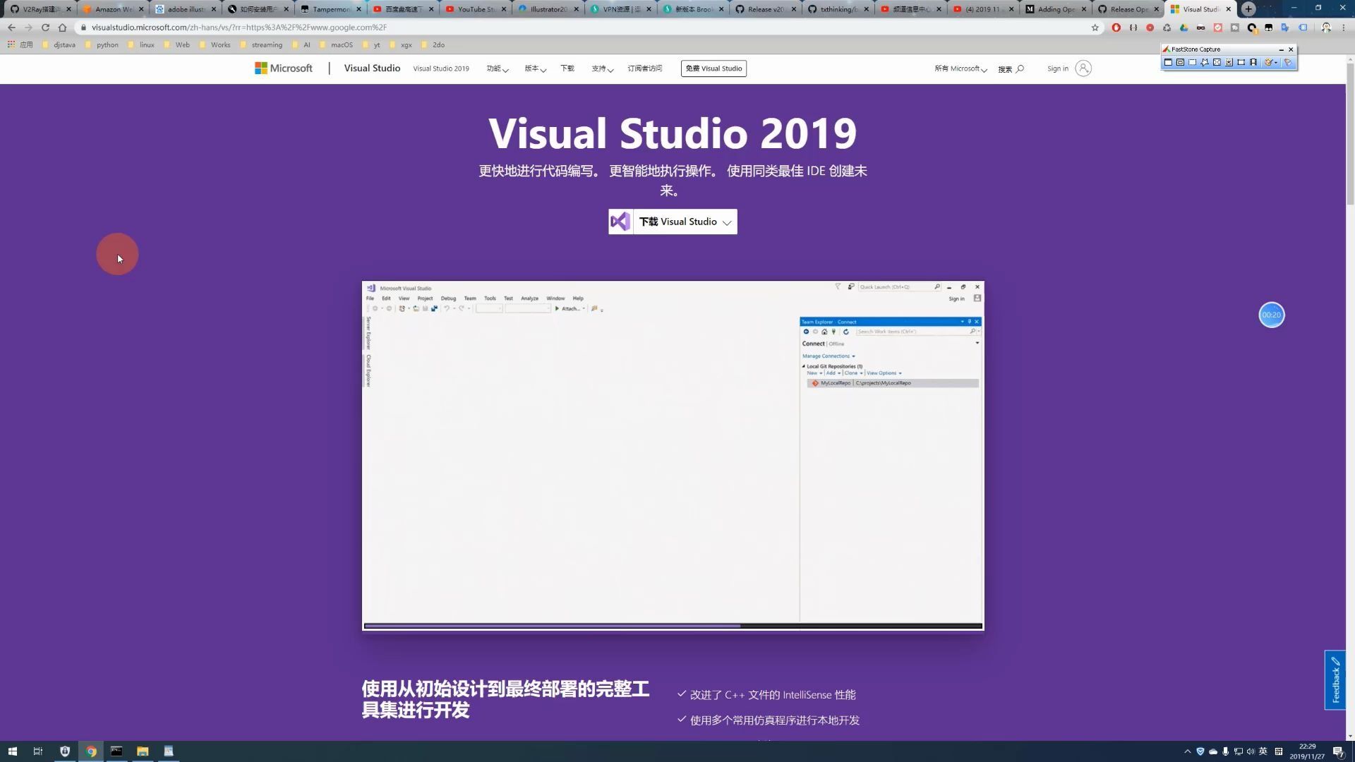The width and height of the screenshot is (1355, 762).
Task: Open FastStone Capture output palette dropdown
Action: pos(1271,62)
